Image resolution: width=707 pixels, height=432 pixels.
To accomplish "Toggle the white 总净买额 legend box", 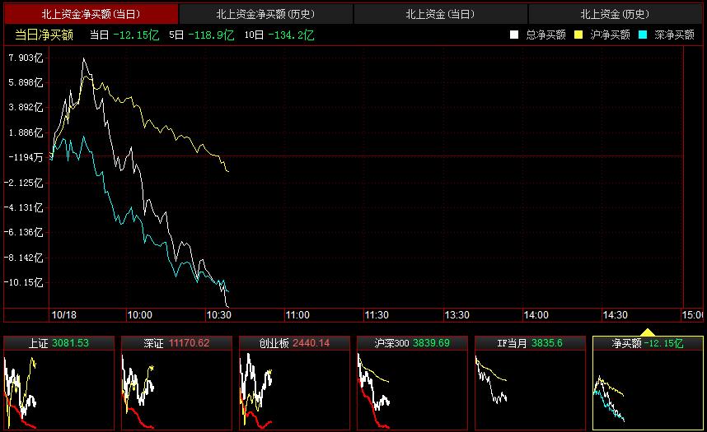I will (x=513, y=35).
